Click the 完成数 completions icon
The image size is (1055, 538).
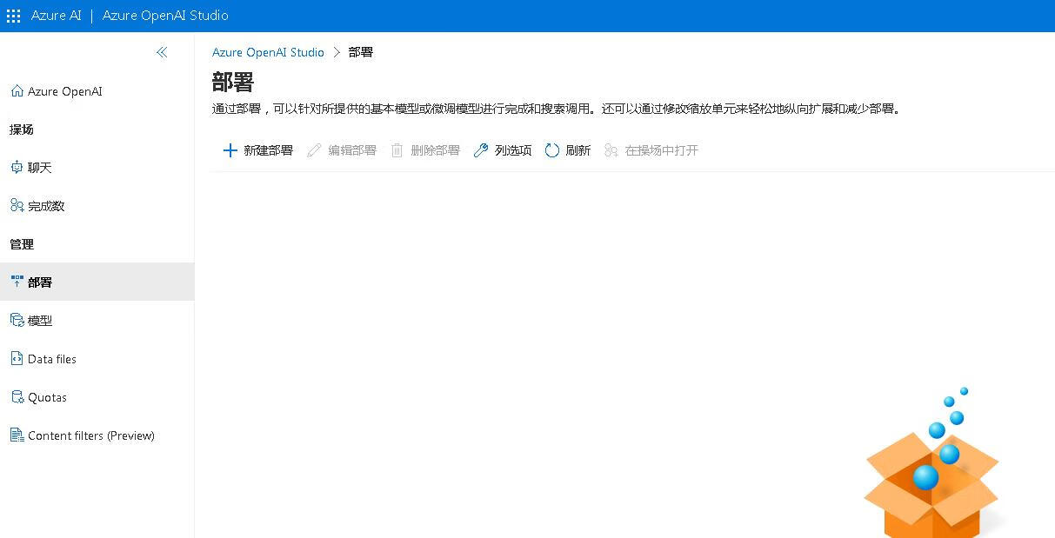tap(17, 206)
